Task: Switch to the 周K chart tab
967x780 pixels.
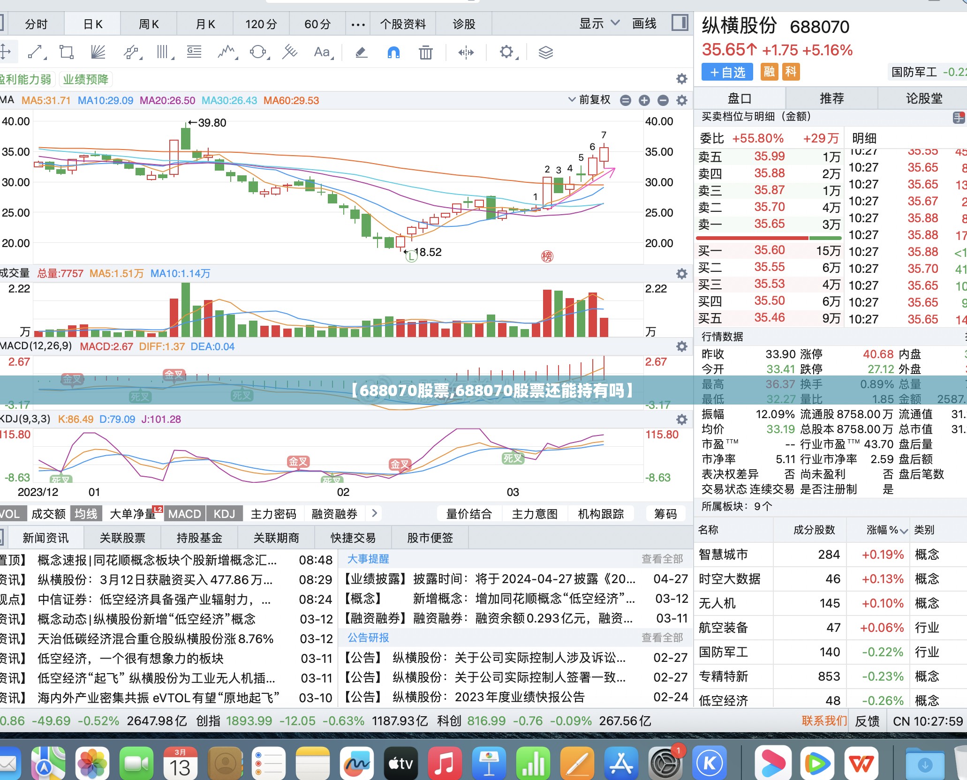Action: pyautogui.click(x=149, y=24)
